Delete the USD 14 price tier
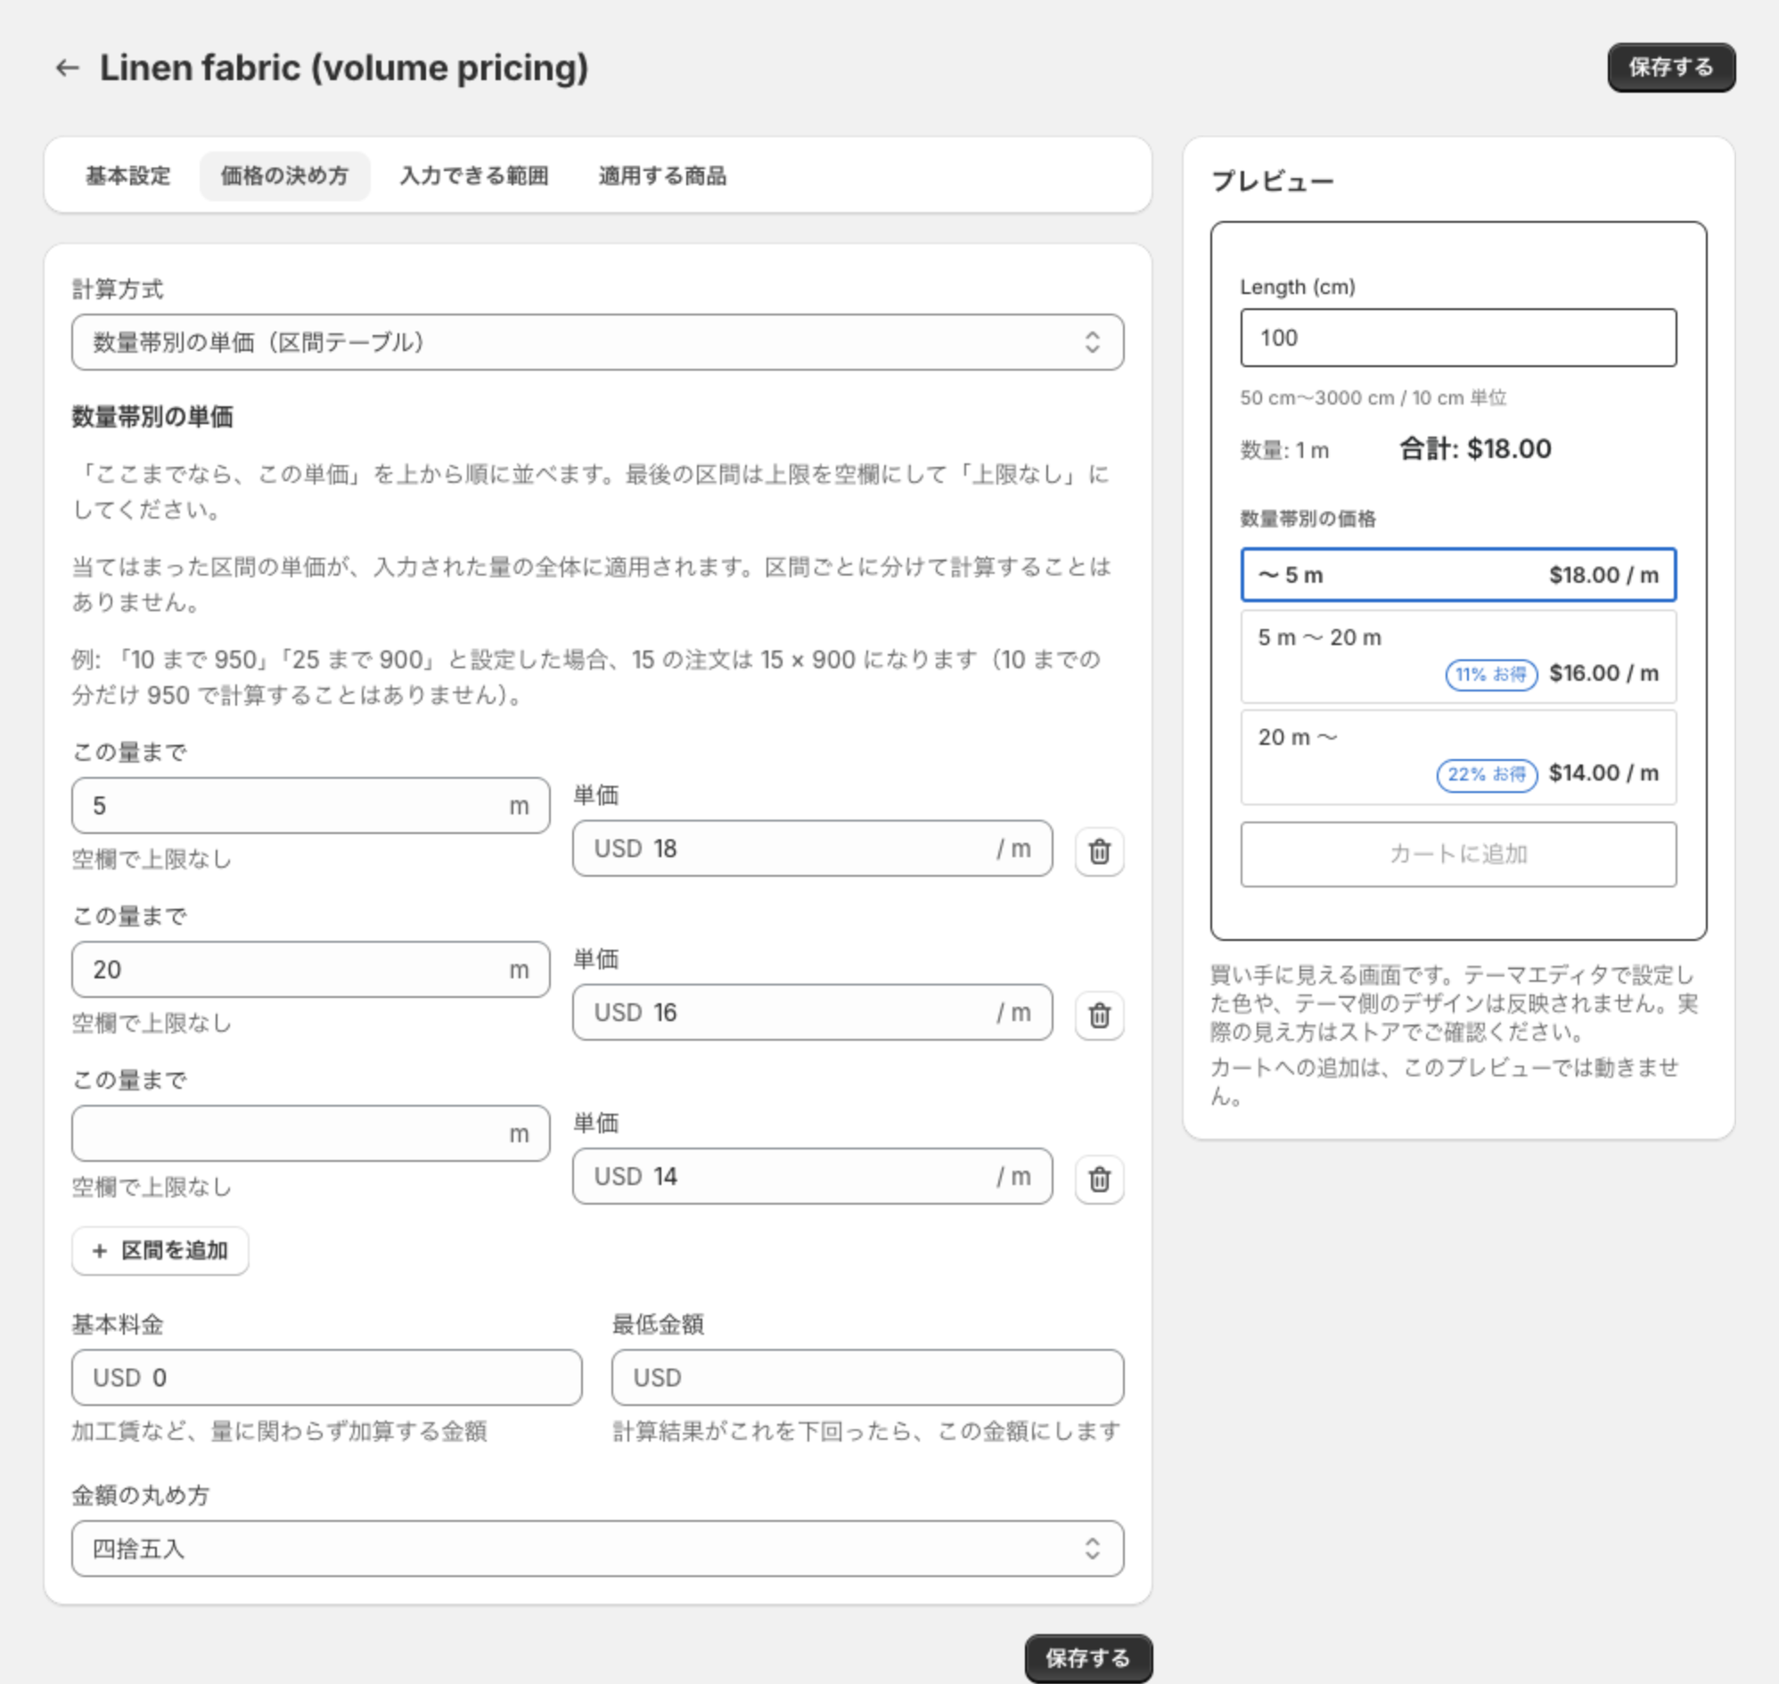1779x1684 pixels. coord(1099,1179)
